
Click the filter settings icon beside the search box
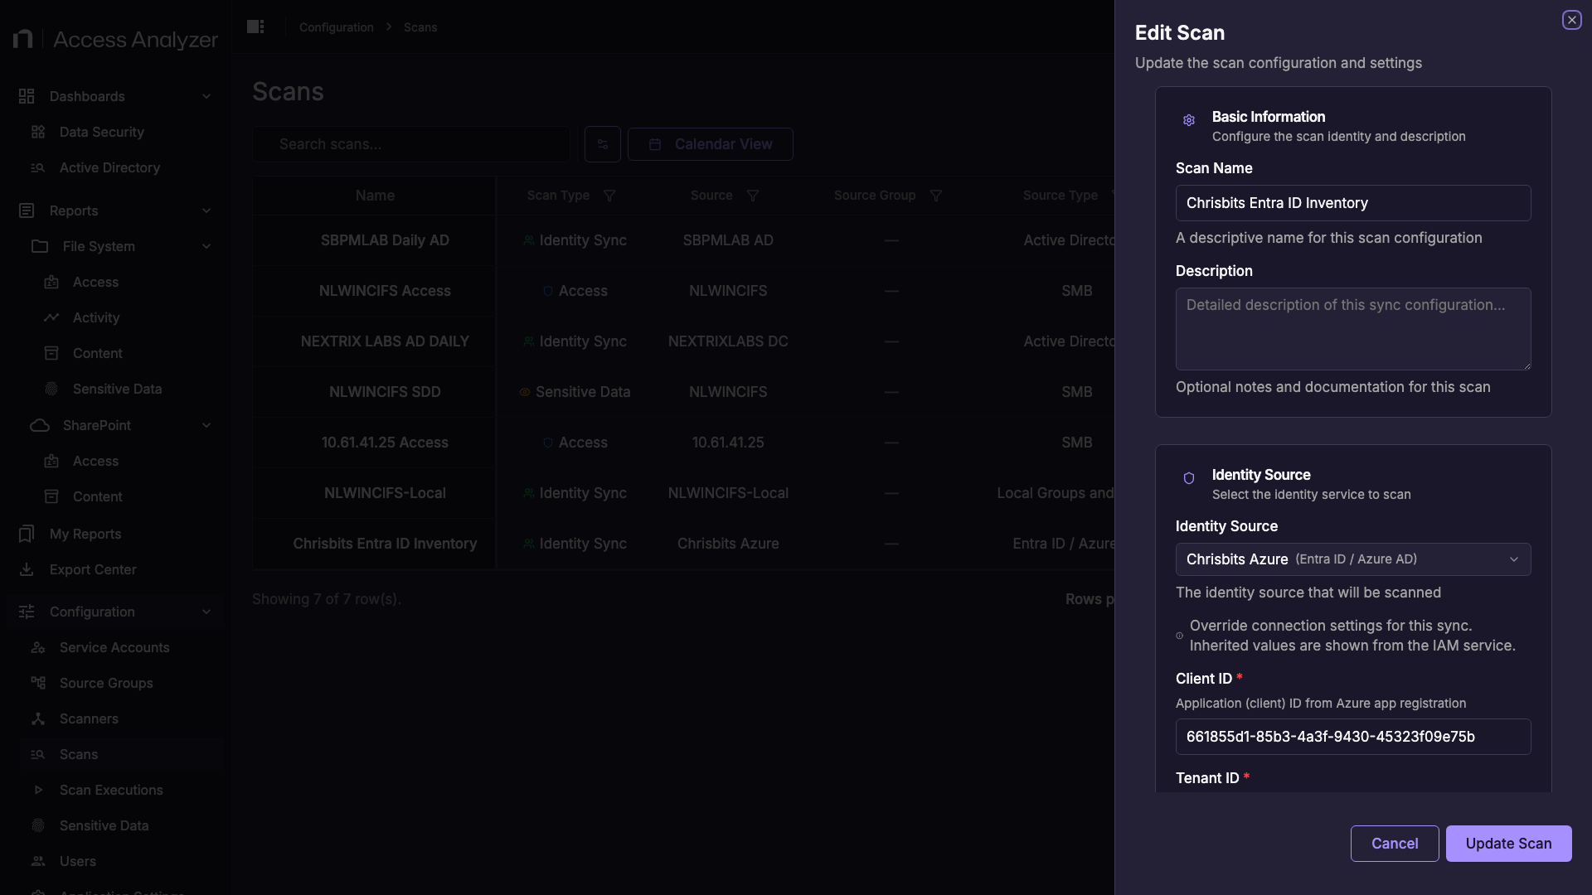[x=603, y=144]
